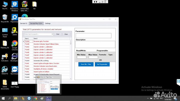
Task: Open the Activators shortcut
Action: click(5, 57)
